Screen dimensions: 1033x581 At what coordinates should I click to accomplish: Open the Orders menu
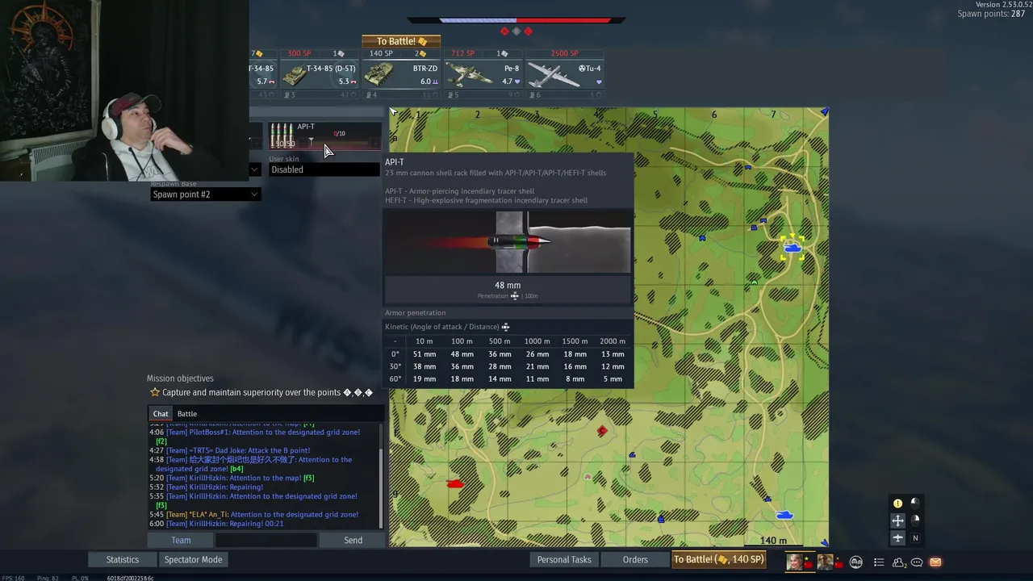click(635, 560)
